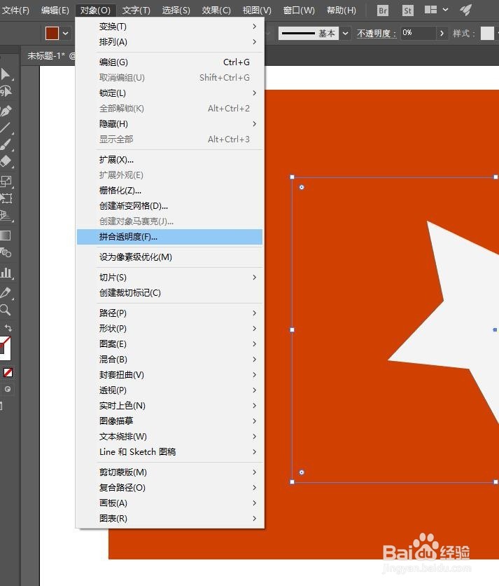Choose 创建裁切标记(C) menu item

170,292
